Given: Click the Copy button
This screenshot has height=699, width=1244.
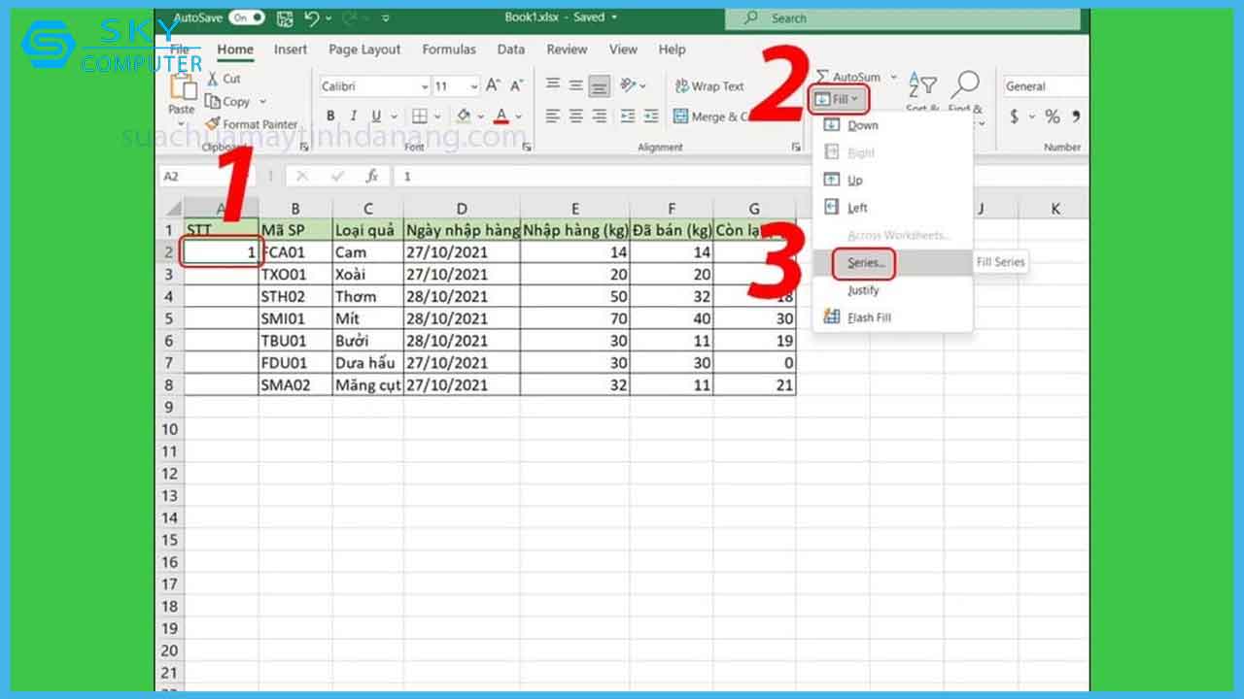Looking at the screenshot, I should point(228,101).
